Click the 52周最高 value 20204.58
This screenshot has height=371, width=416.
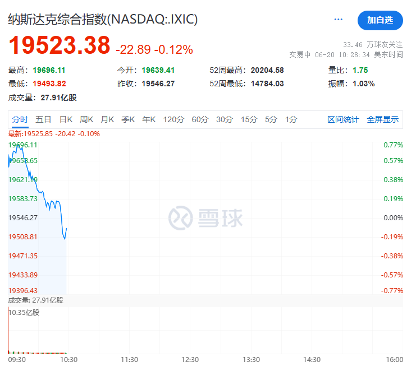267,70
